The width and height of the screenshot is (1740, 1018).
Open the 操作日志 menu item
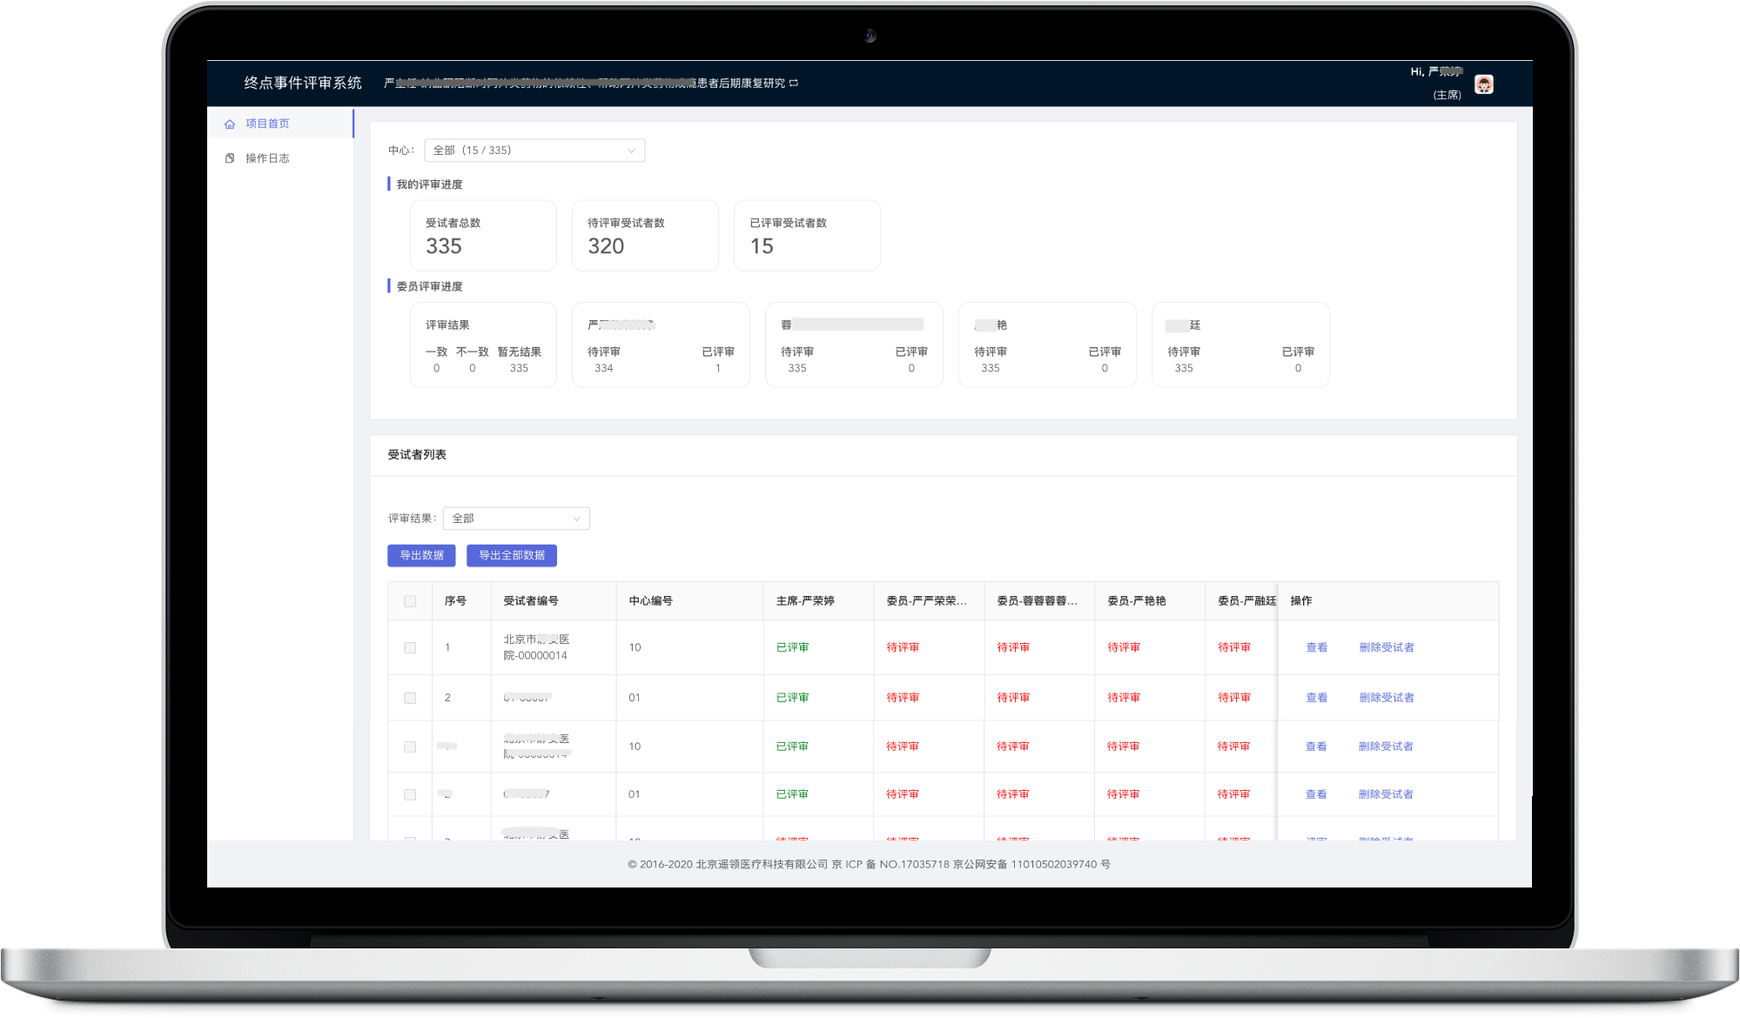(x=267, y=158)
